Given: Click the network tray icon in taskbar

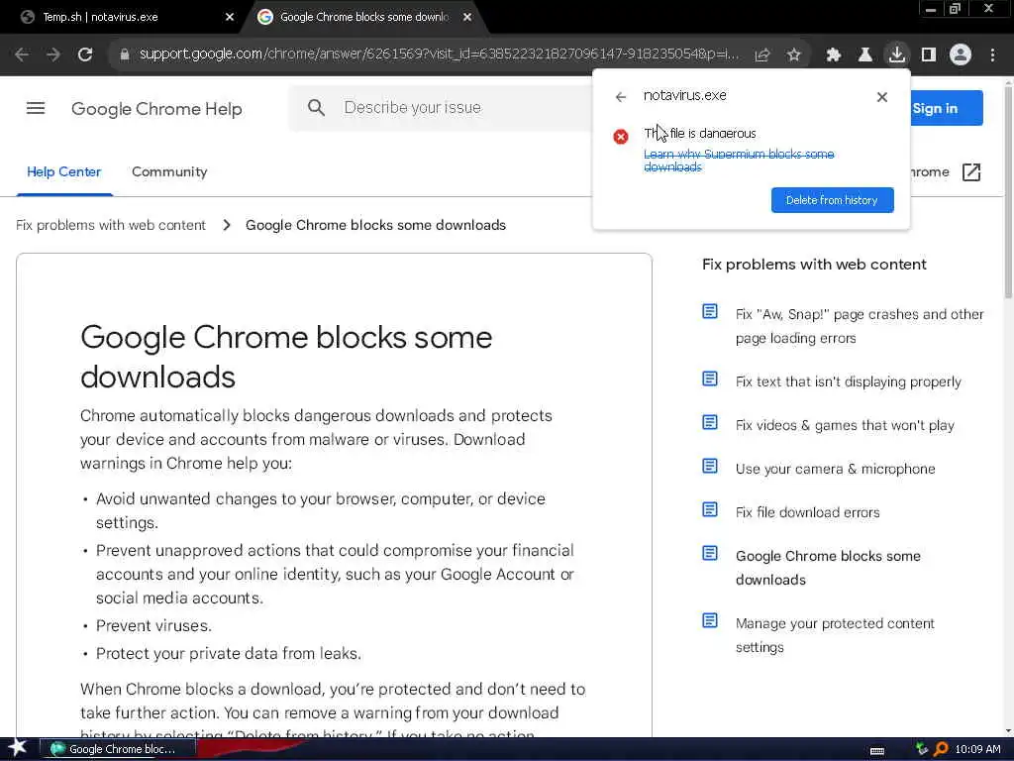Looking at the screenshot, I should 922,749.
